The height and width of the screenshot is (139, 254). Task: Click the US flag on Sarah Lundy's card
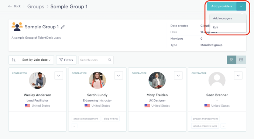87,106
